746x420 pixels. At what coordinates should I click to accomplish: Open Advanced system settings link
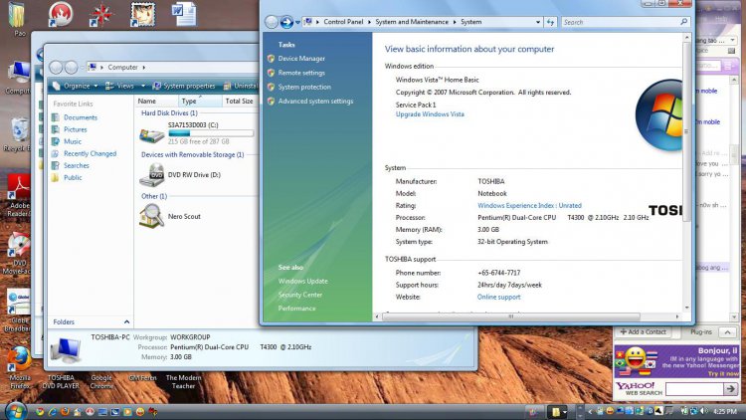click(x=315, y=101)
